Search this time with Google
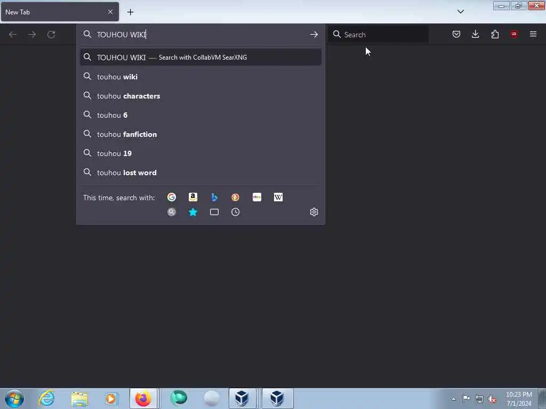 pyautogui.click(x=172, y=197)
